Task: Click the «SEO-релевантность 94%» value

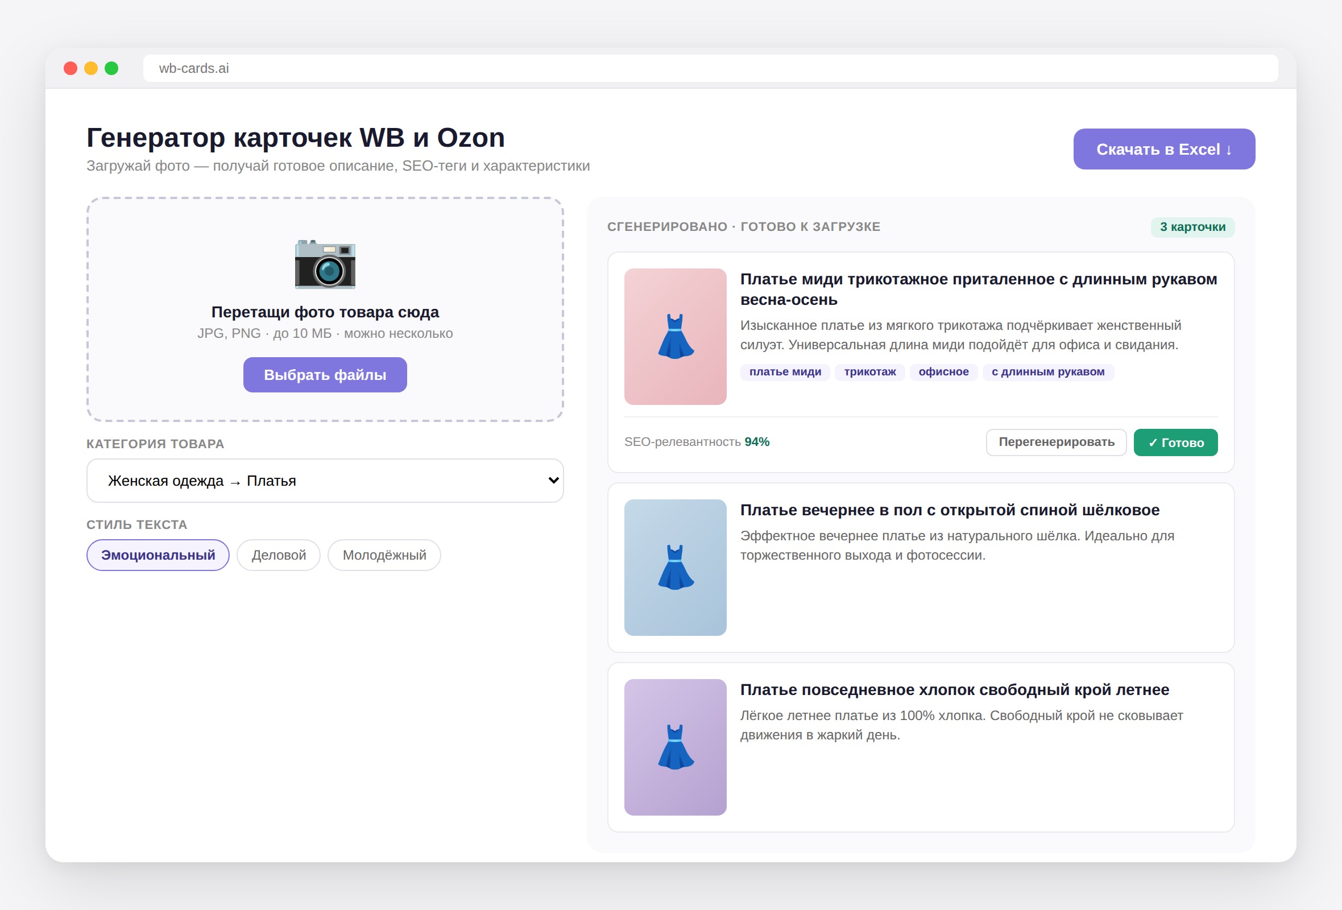Action: (x=697, y=442)
